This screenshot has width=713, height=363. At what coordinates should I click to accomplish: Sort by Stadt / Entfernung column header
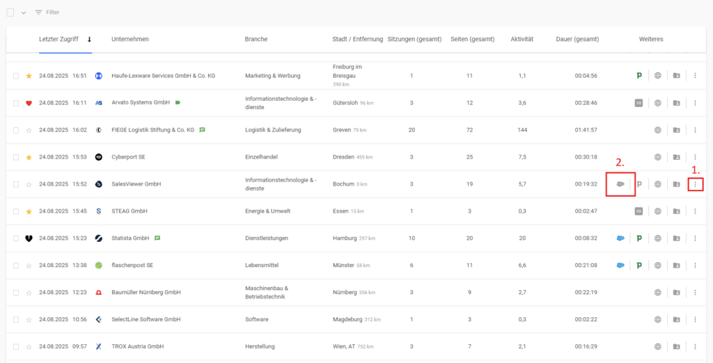(358, 39)
